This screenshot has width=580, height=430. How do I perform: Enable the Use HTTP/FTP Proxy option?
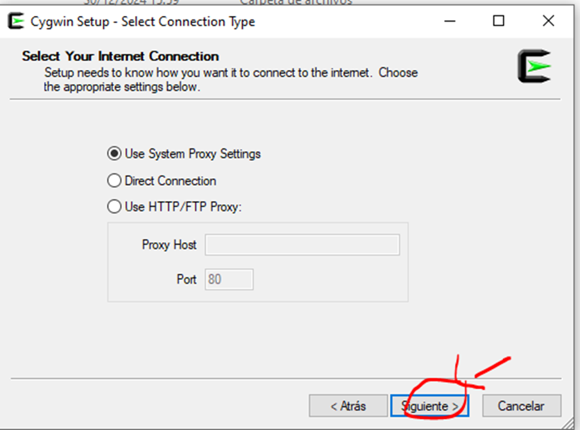click(114, 207)
